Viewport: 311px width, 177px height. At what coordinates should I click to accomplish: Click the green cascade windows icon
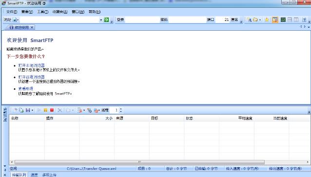[283, 20]
